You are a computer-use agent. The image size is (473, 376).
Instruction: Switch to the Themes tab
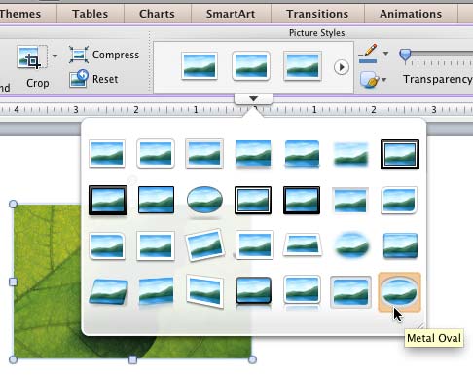click(20, 14)
